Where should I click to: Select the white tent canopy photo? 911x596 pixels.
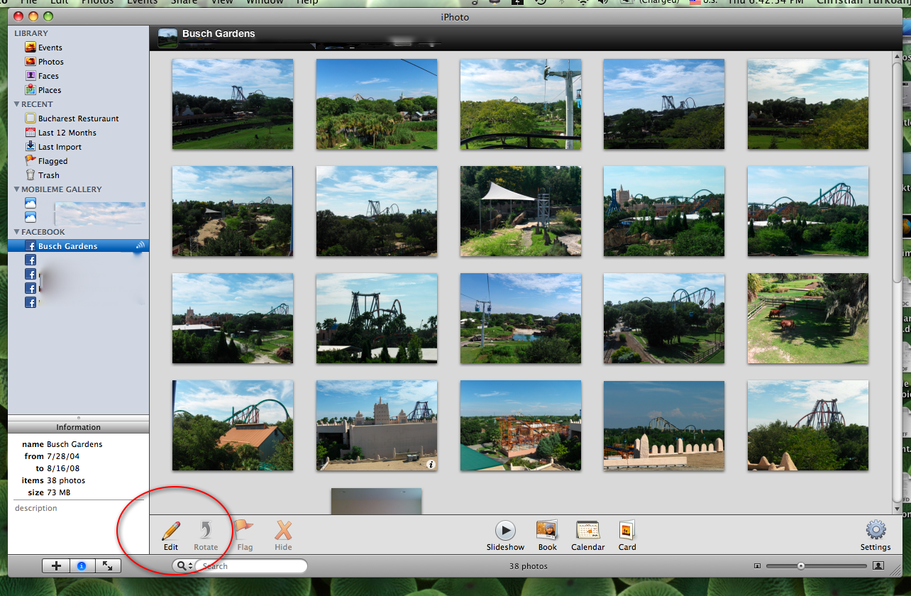pos(520,211)
